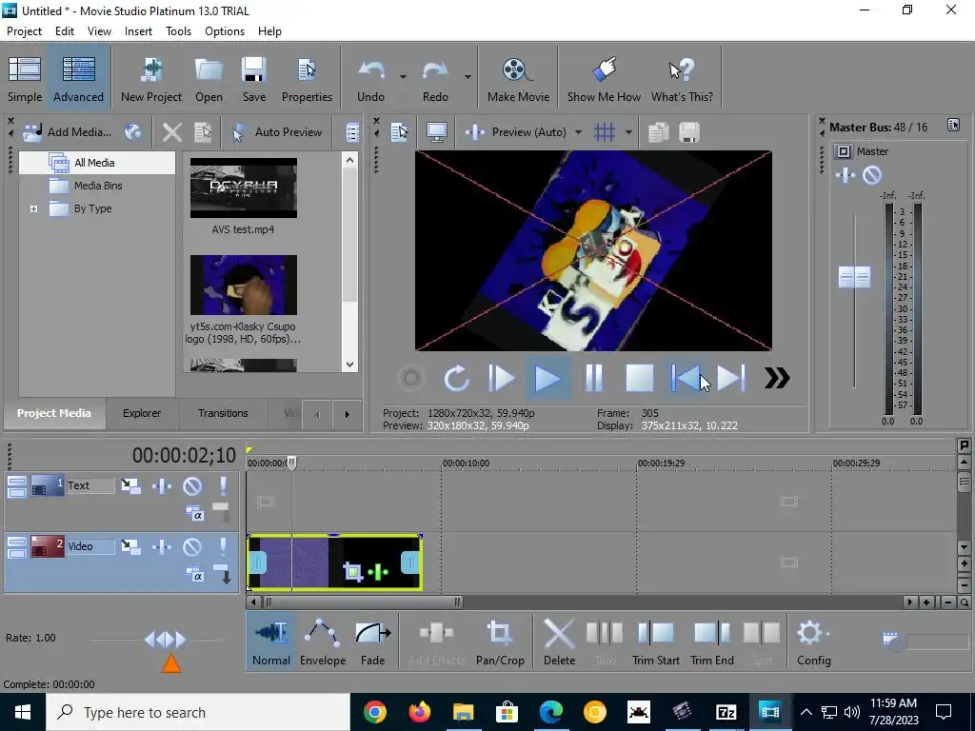The height and width of the screenshot is (731, 975).
Task: Create a New Project
Action: point(151,80)
